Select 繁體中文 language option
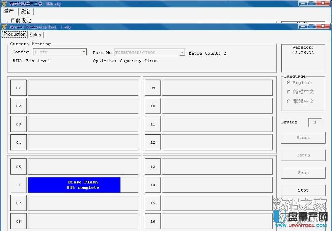This screenshot has width=332, height=231. (288, 101)
